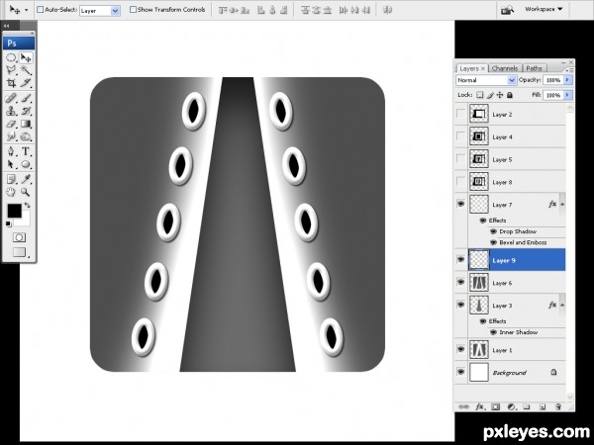This screenshot has width=594, height=445.
Task: Switch to the Paths tab
Action: 535,68
